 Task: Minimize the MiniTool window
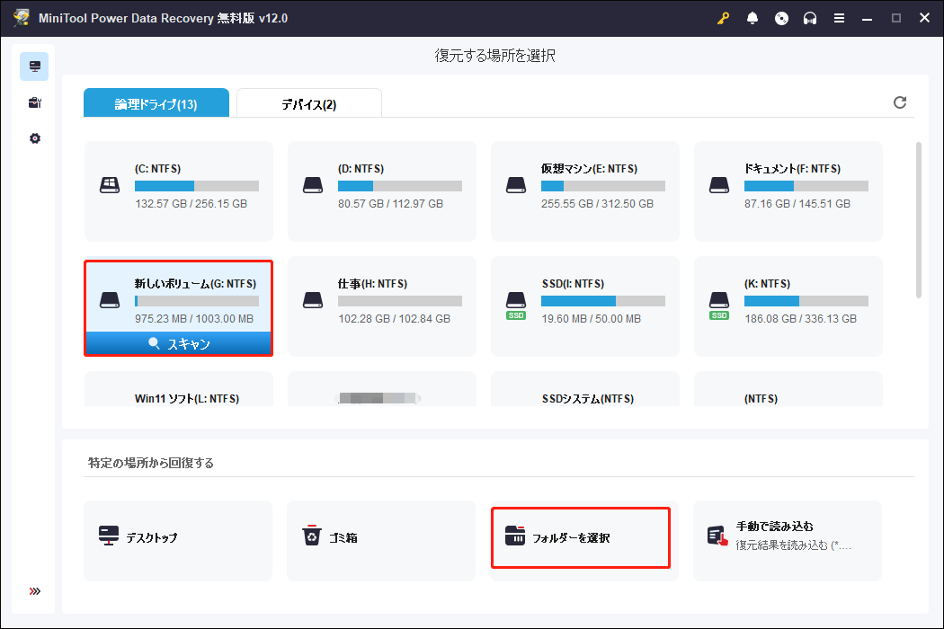click(867, 18)
